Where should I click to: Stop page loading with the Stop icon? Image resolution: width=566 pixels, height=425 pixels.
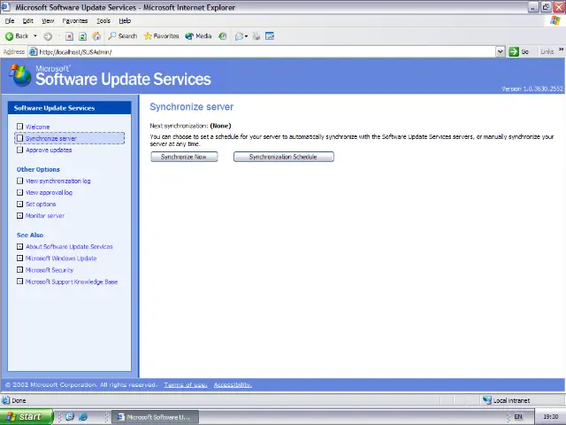click(x=69, y=36)
